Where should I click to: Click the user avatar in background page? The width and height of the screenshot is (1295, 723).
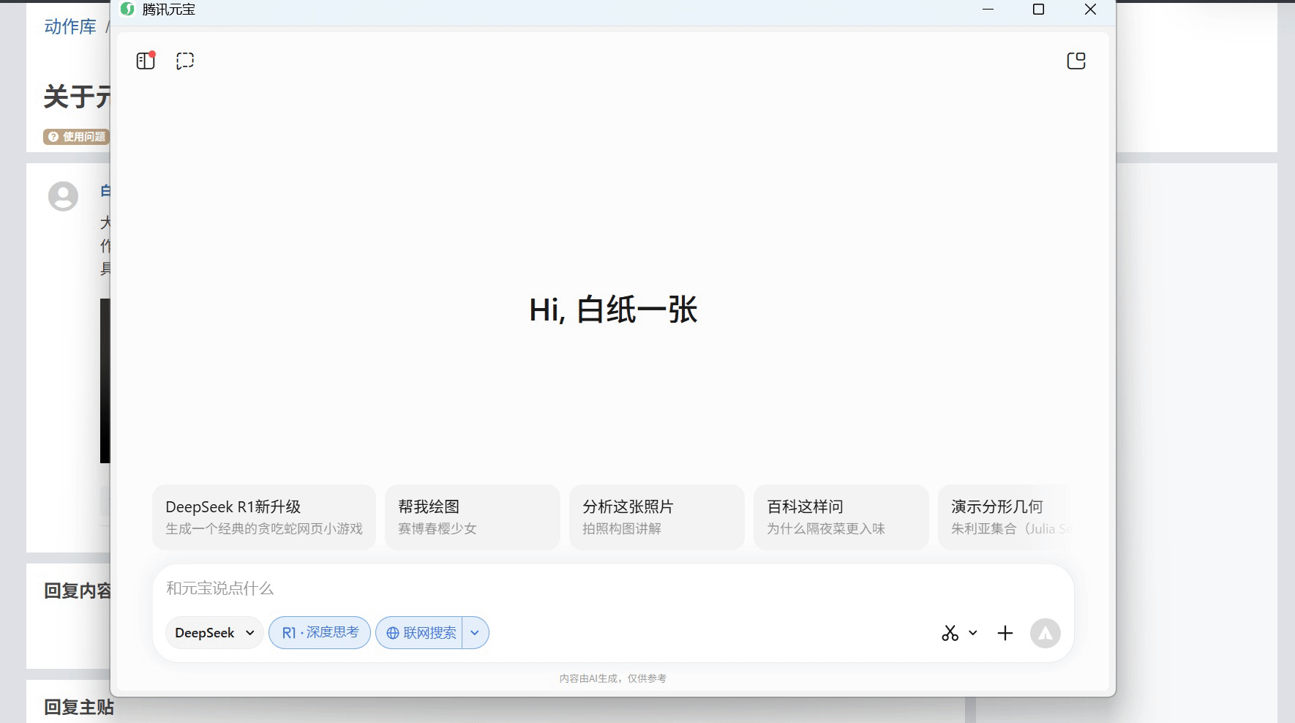click(x=63, y=196)
